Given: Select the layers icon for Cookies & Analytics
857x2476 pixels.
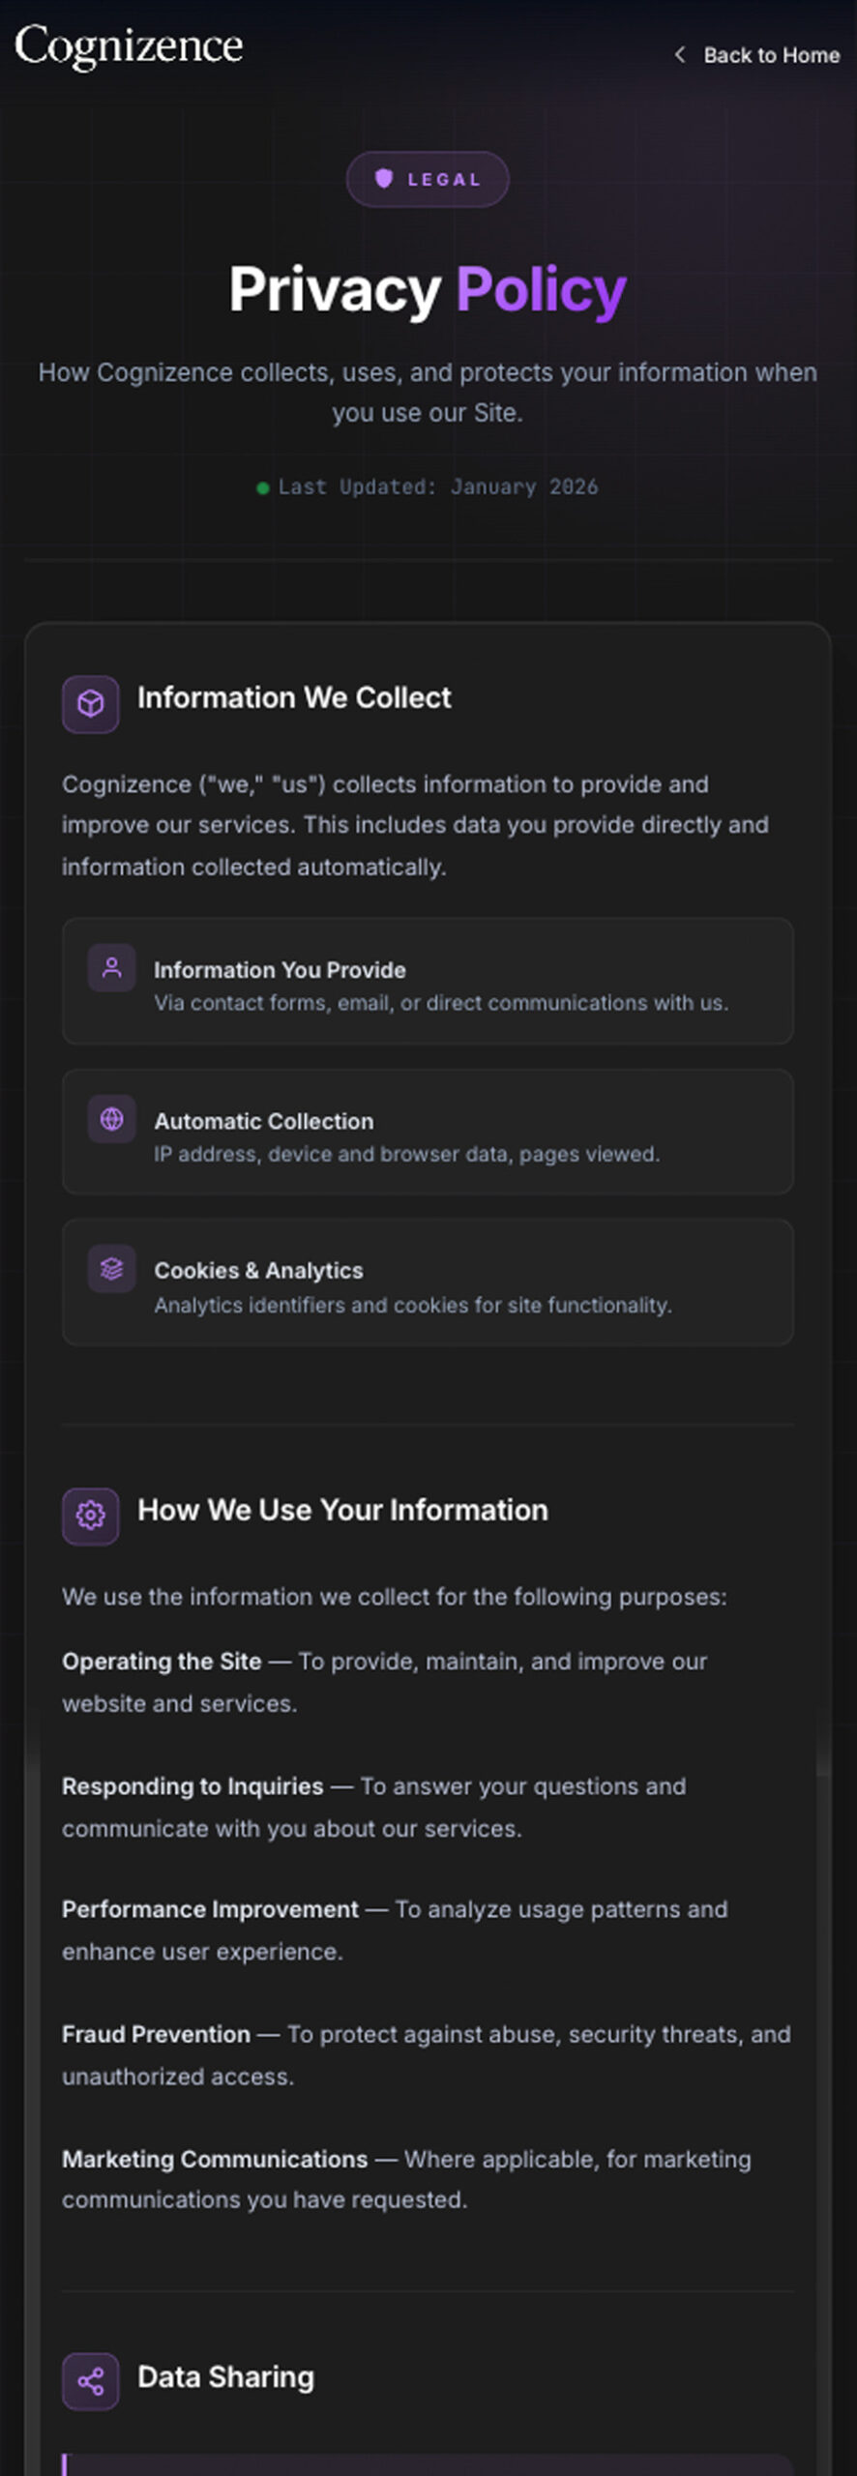Looking at the screenshot, I should point(111,1268).
